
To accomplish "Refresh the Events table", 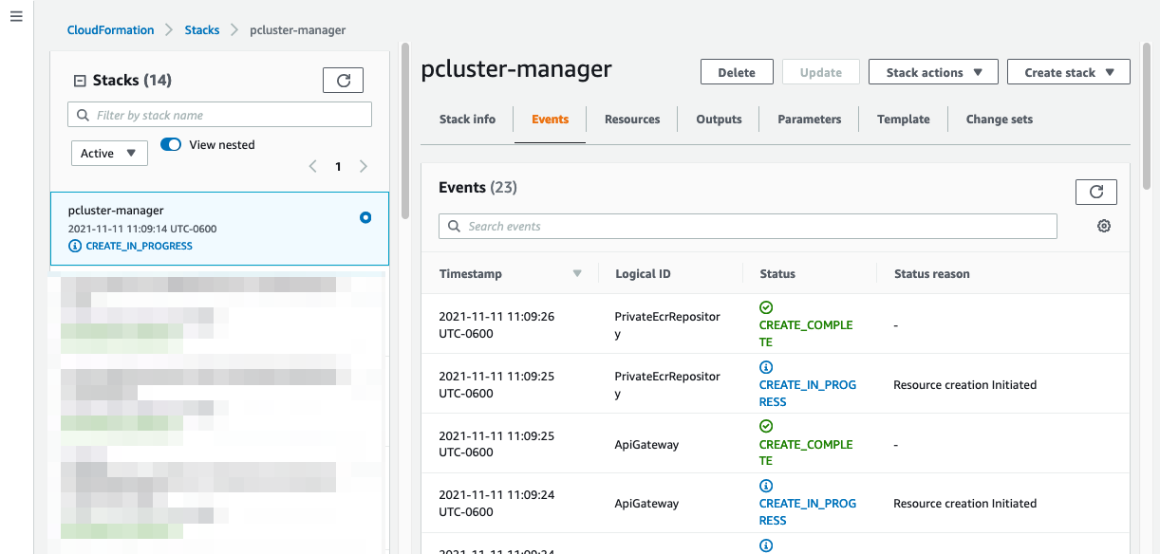I will (1095, 192).
